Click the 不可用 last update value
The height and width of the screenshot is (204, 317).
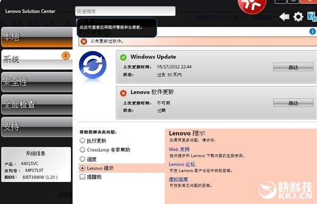click(x=163, y=103)
